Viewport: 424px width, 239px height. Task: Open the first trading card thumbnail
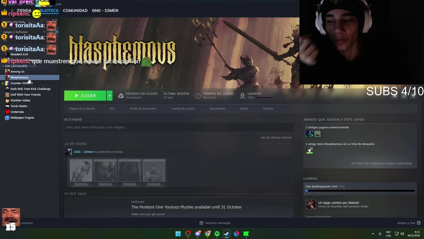click(81, 173)
